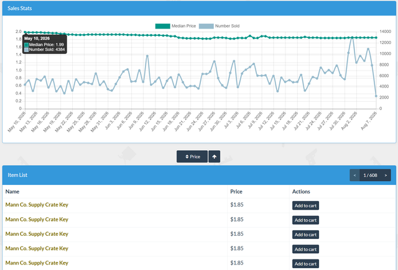Screen dimensions: 398x270
Task: Click the Sales Stats panel header
Action: pyautogui.click(x=199, y=8)
